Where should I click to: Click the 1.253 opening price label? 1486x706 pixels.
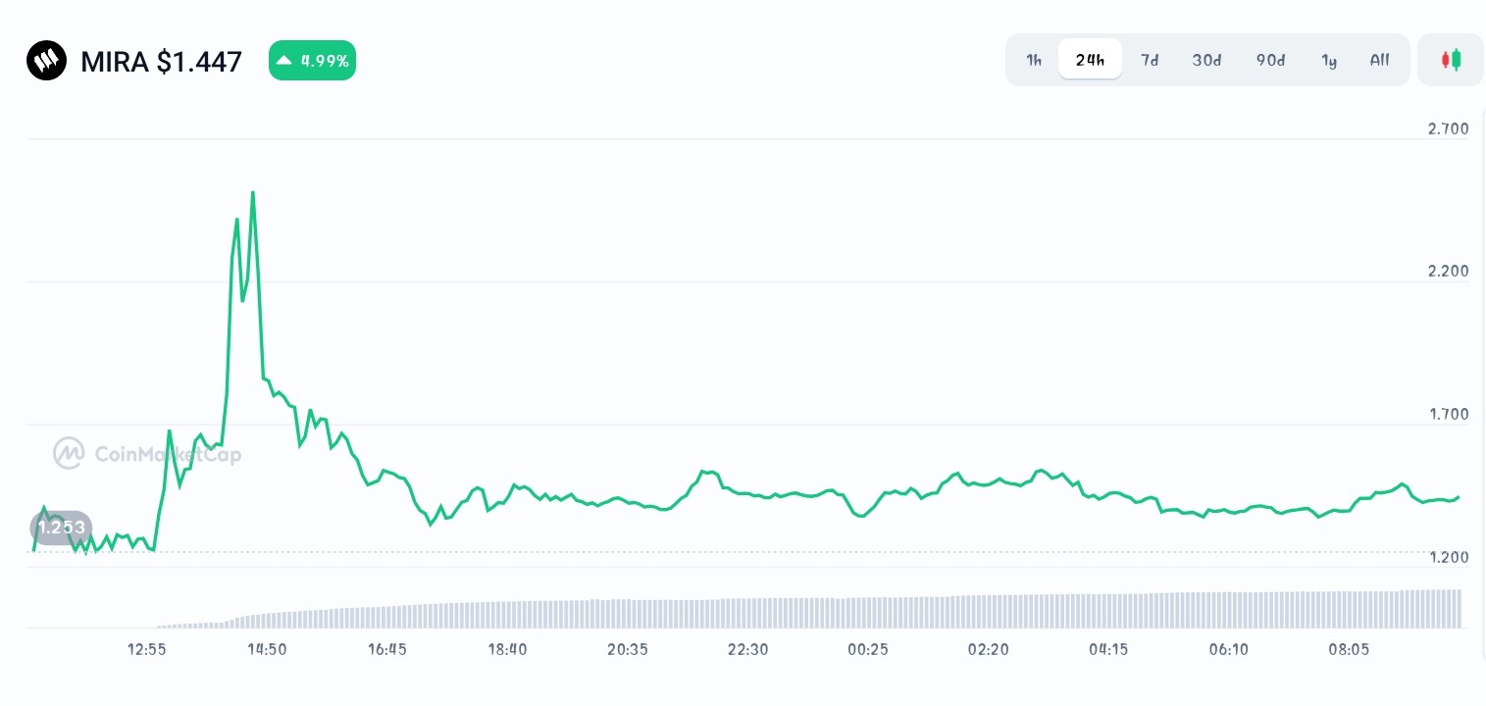[61, 528]
